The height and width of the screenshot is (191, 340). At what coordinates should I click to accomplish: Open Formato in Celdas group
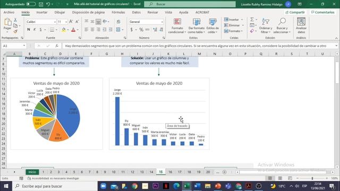tap(233, 31)
